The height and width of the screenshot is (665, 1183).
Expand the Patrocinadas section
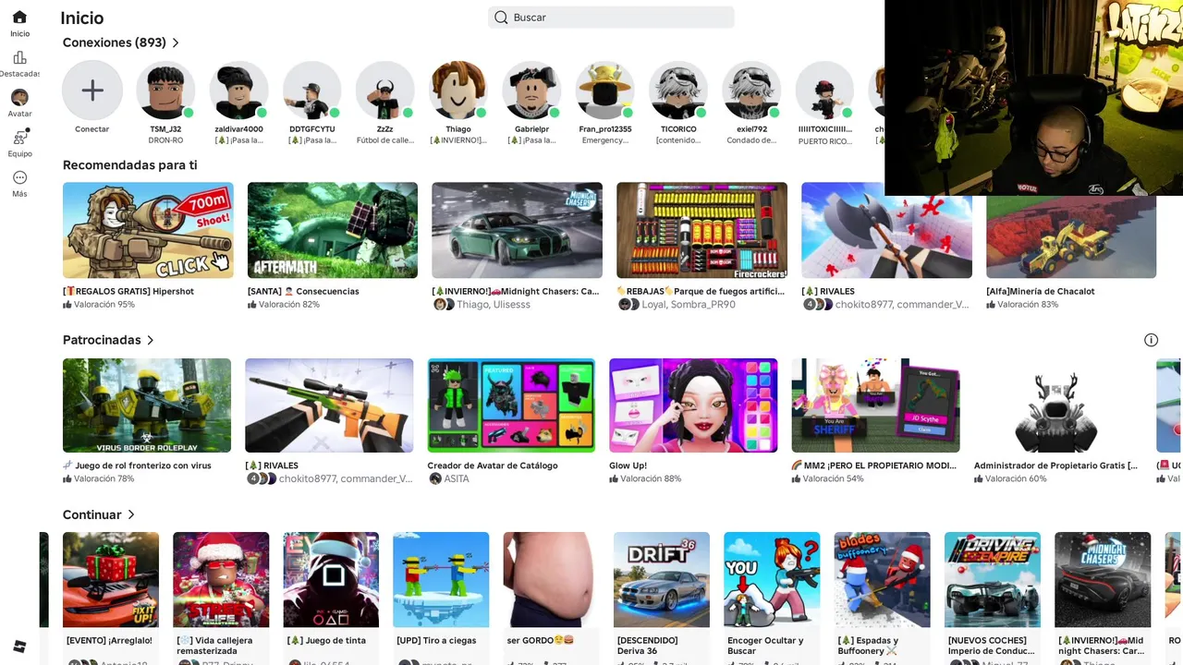coord(108,340)
